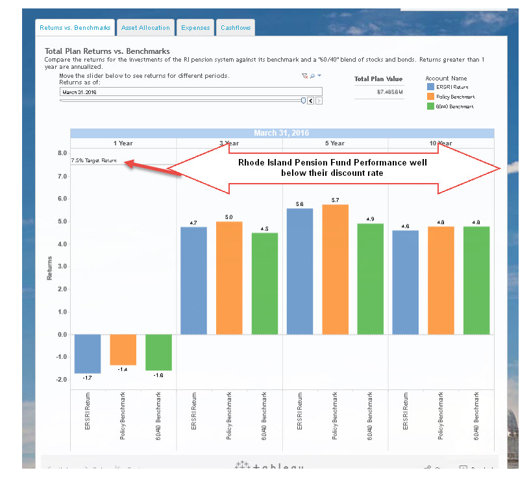Select the 3 Year 60/40 Benchmark bar

pyautogui.click(x=265, y=284)
